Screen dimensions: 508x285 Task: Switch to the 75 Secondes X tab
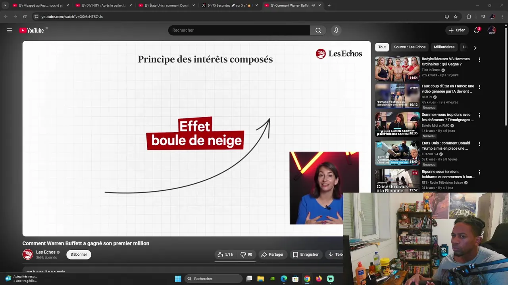[229, 6]
